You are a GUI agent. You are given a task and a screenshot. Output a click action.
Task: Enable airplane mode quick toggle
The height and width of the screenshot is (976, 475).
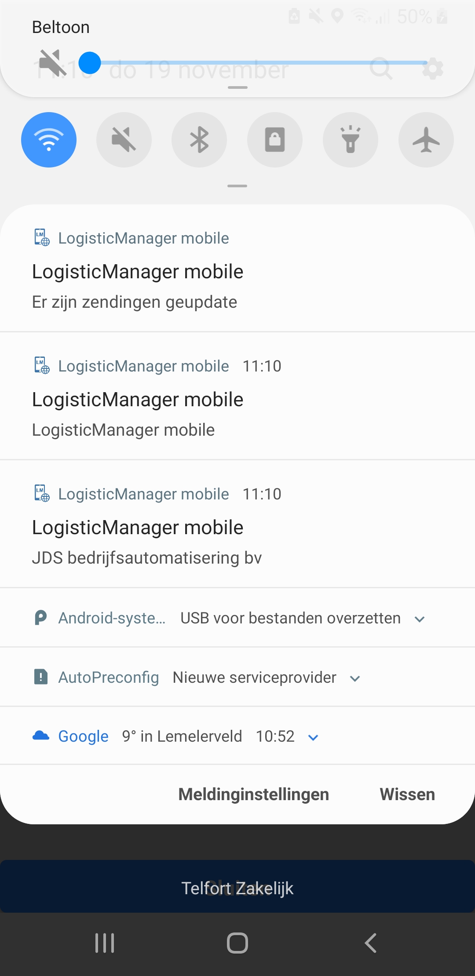(x=426, y=140)
